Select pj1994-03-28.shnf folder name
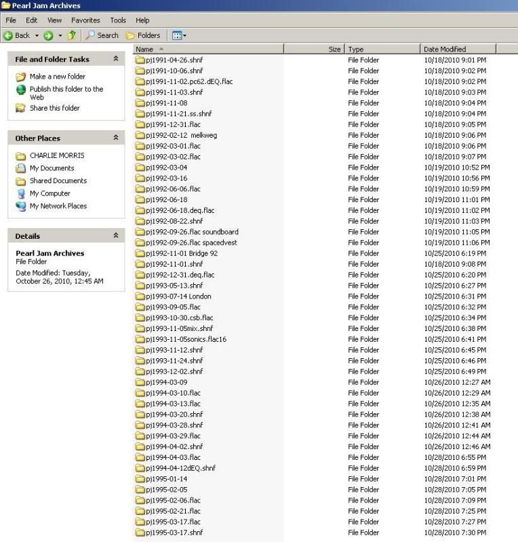 [x=174, y=425]
